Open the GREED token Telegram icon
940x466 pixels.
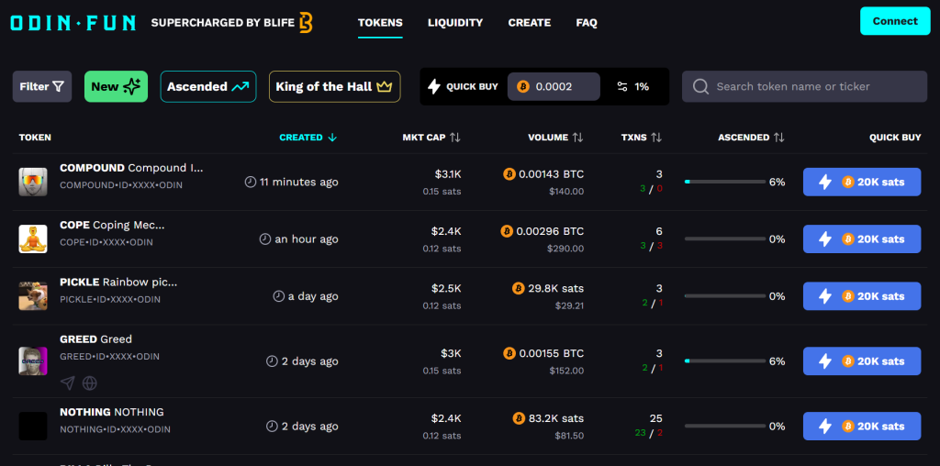coord(68,383)
